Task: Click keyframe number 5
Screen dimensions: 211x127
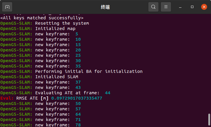Action: pyautogui.click(x=77, y=34)
